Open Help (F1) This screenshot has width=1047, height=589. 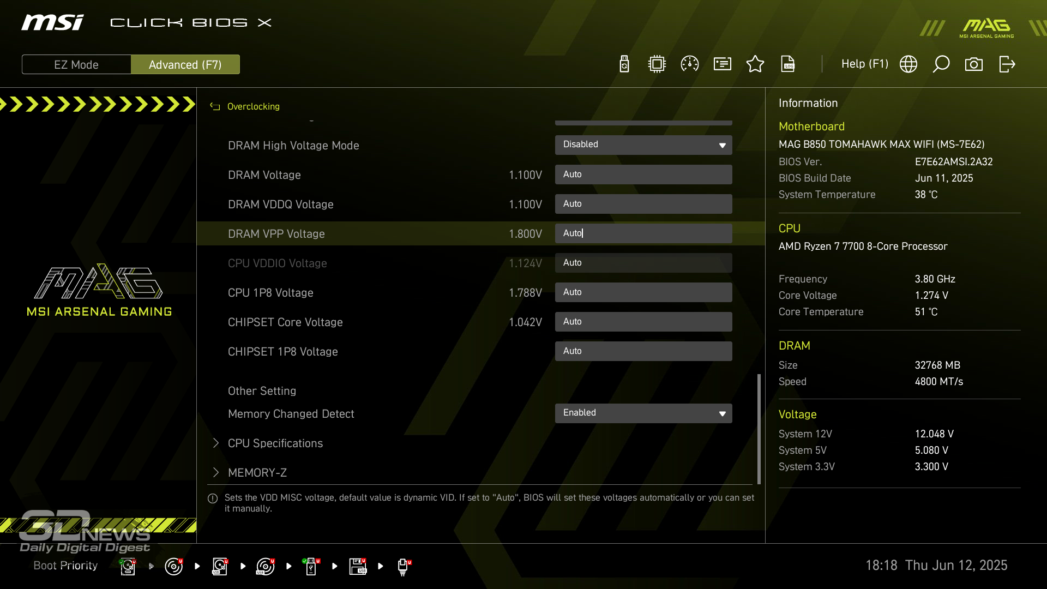[x=864, y=64]
